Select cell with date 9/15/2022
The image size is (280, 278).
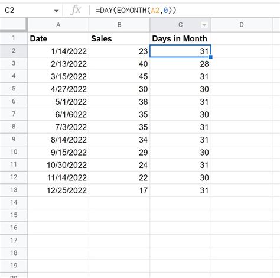(x=58, y=153)
